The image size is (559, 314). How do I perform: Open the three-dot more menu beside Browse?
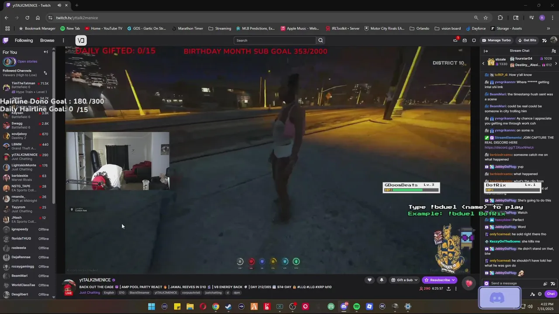point(63,41)
